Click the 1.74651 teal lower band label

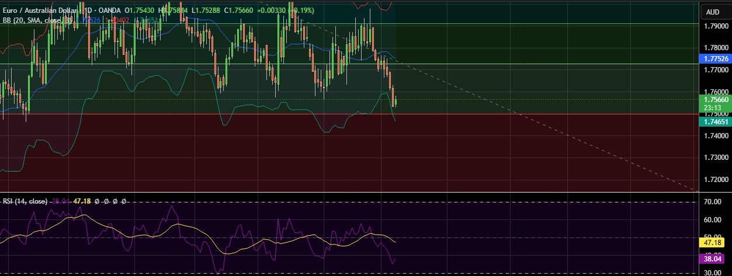click(716, 121)
